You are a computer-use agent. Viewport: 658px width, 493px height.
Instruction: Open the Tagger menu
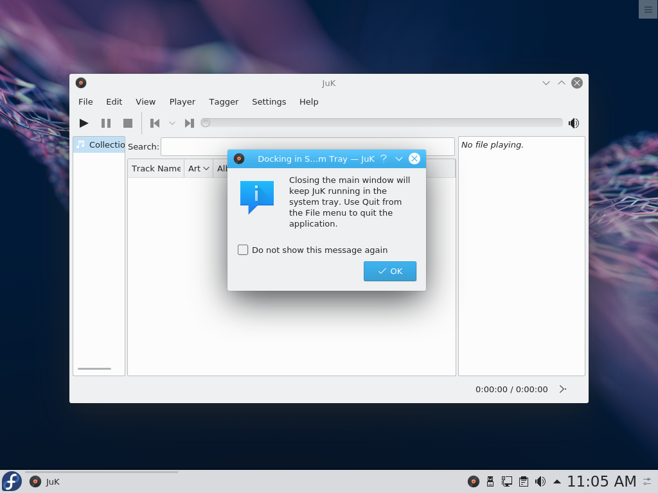click(224, 102)
